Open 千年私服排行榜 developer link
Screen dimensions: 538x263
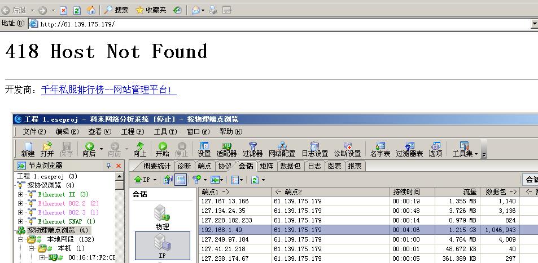tap(109, 90)
